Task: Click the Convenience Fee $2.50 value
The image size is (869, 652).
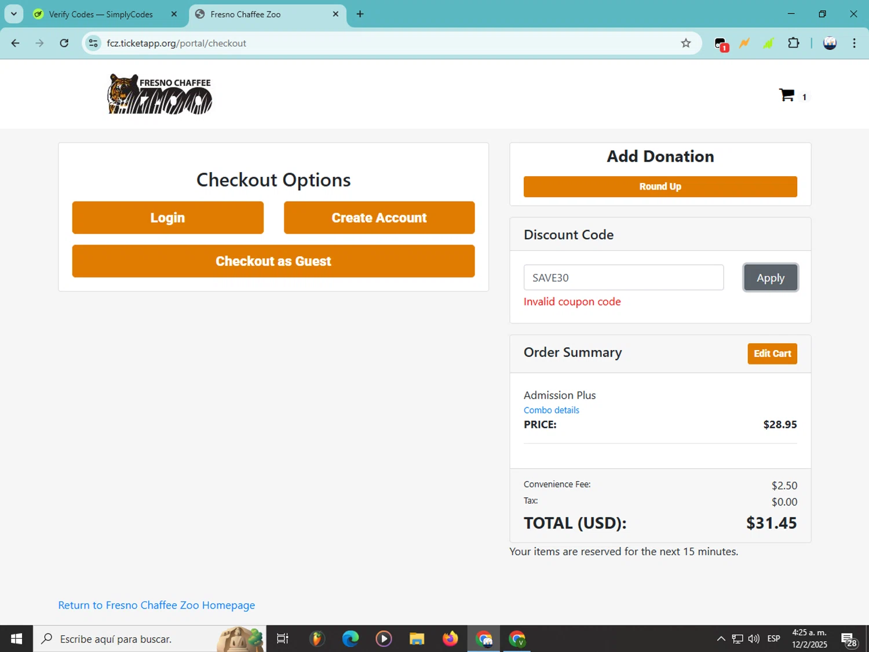Action: coord(784,486)
